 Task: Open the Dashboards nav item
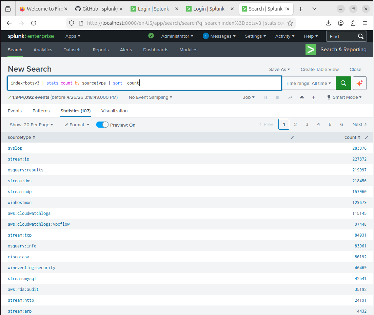[156, 50]
